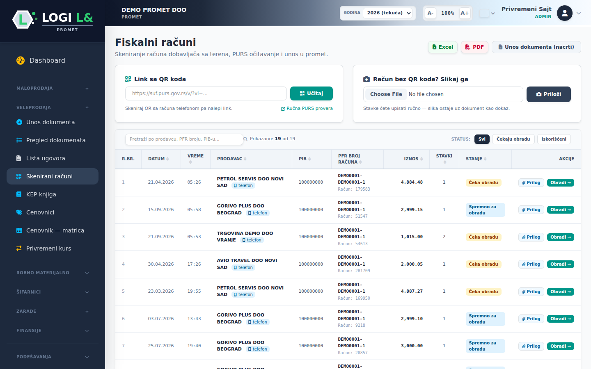Click telefon badge for TRGOVINA DEMO DOO VRANJE

[252, 240]
